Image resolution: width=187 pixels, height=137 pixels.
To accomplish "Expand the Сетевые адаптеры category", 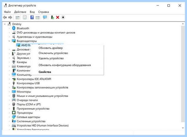I will [x=9, y=117].
